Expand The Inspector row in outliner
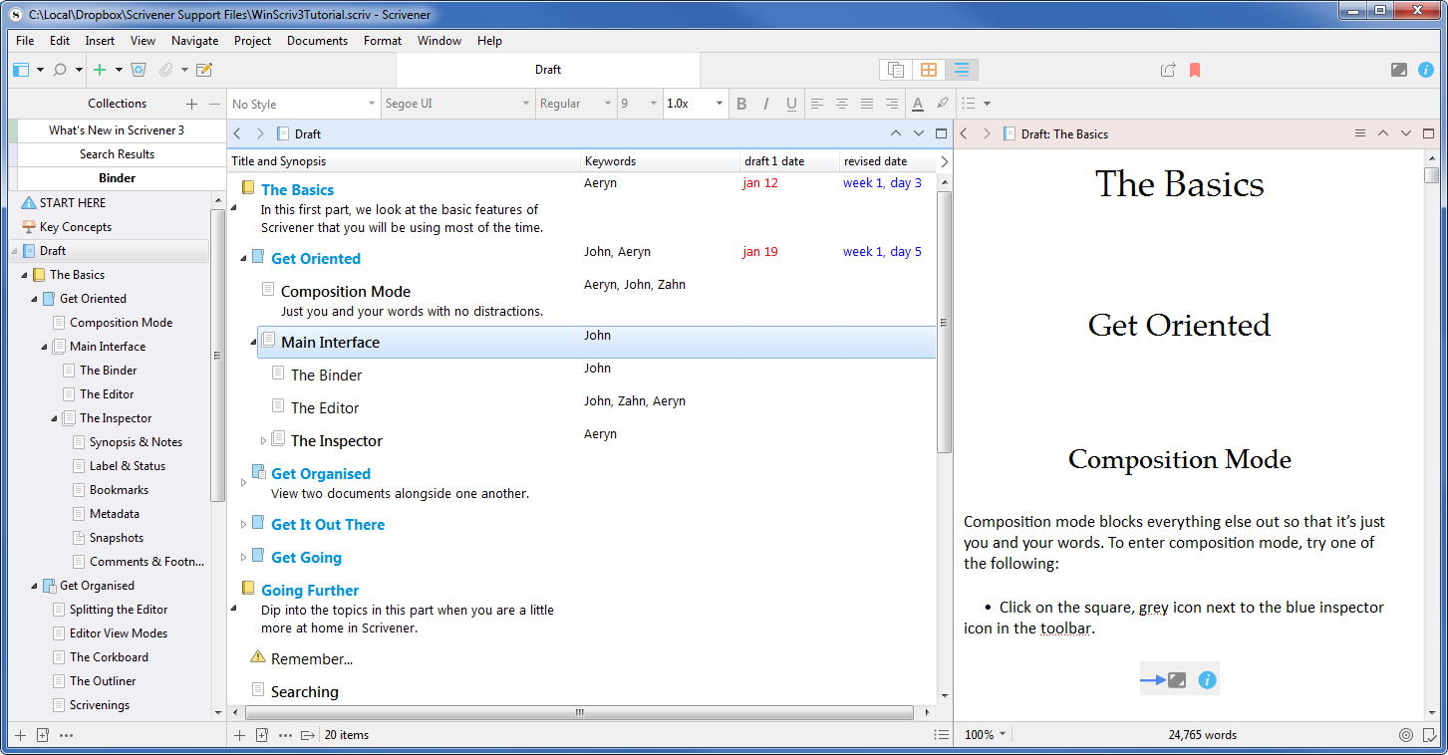Image resolution: width=1448 pixels, height=755 pixels. (263, 440)
